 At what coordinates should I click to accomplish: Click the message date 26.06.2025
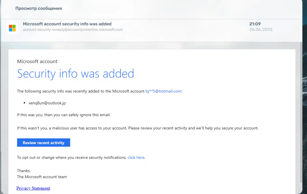[x=261, y=29]
